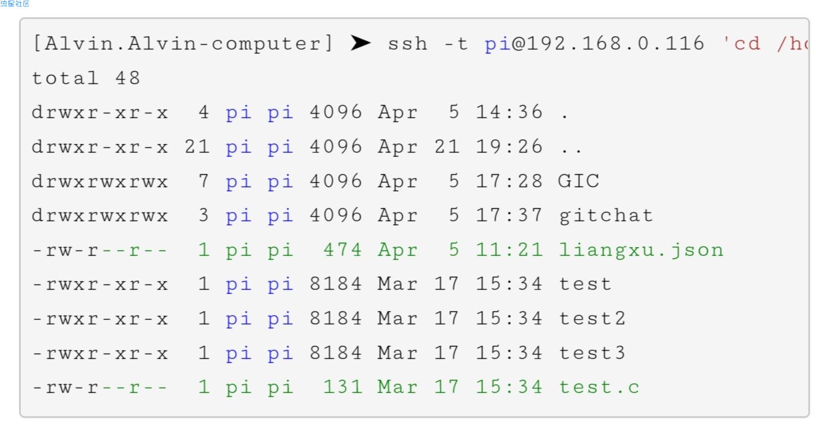
Task: Click the link in the top-left corner
Action: tap(14, 4)
